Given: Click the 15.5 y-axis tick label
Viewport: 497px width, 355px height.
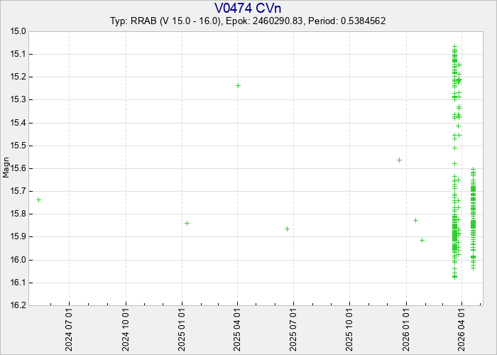Looking at the screenshot, I should coord(17,146).
